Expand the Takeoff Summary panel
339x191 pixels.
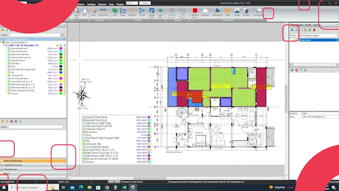[x=33, y=165]
